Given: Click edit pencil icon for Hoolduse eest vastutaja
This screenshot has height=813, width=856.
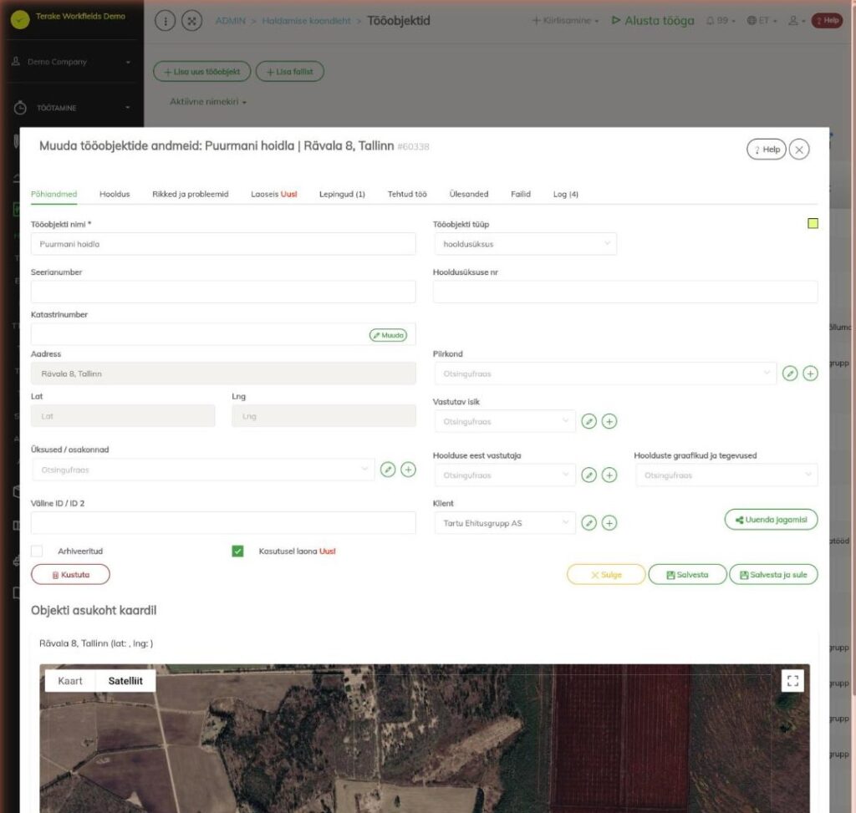Looking at the screenshot, I should point(588,475).
